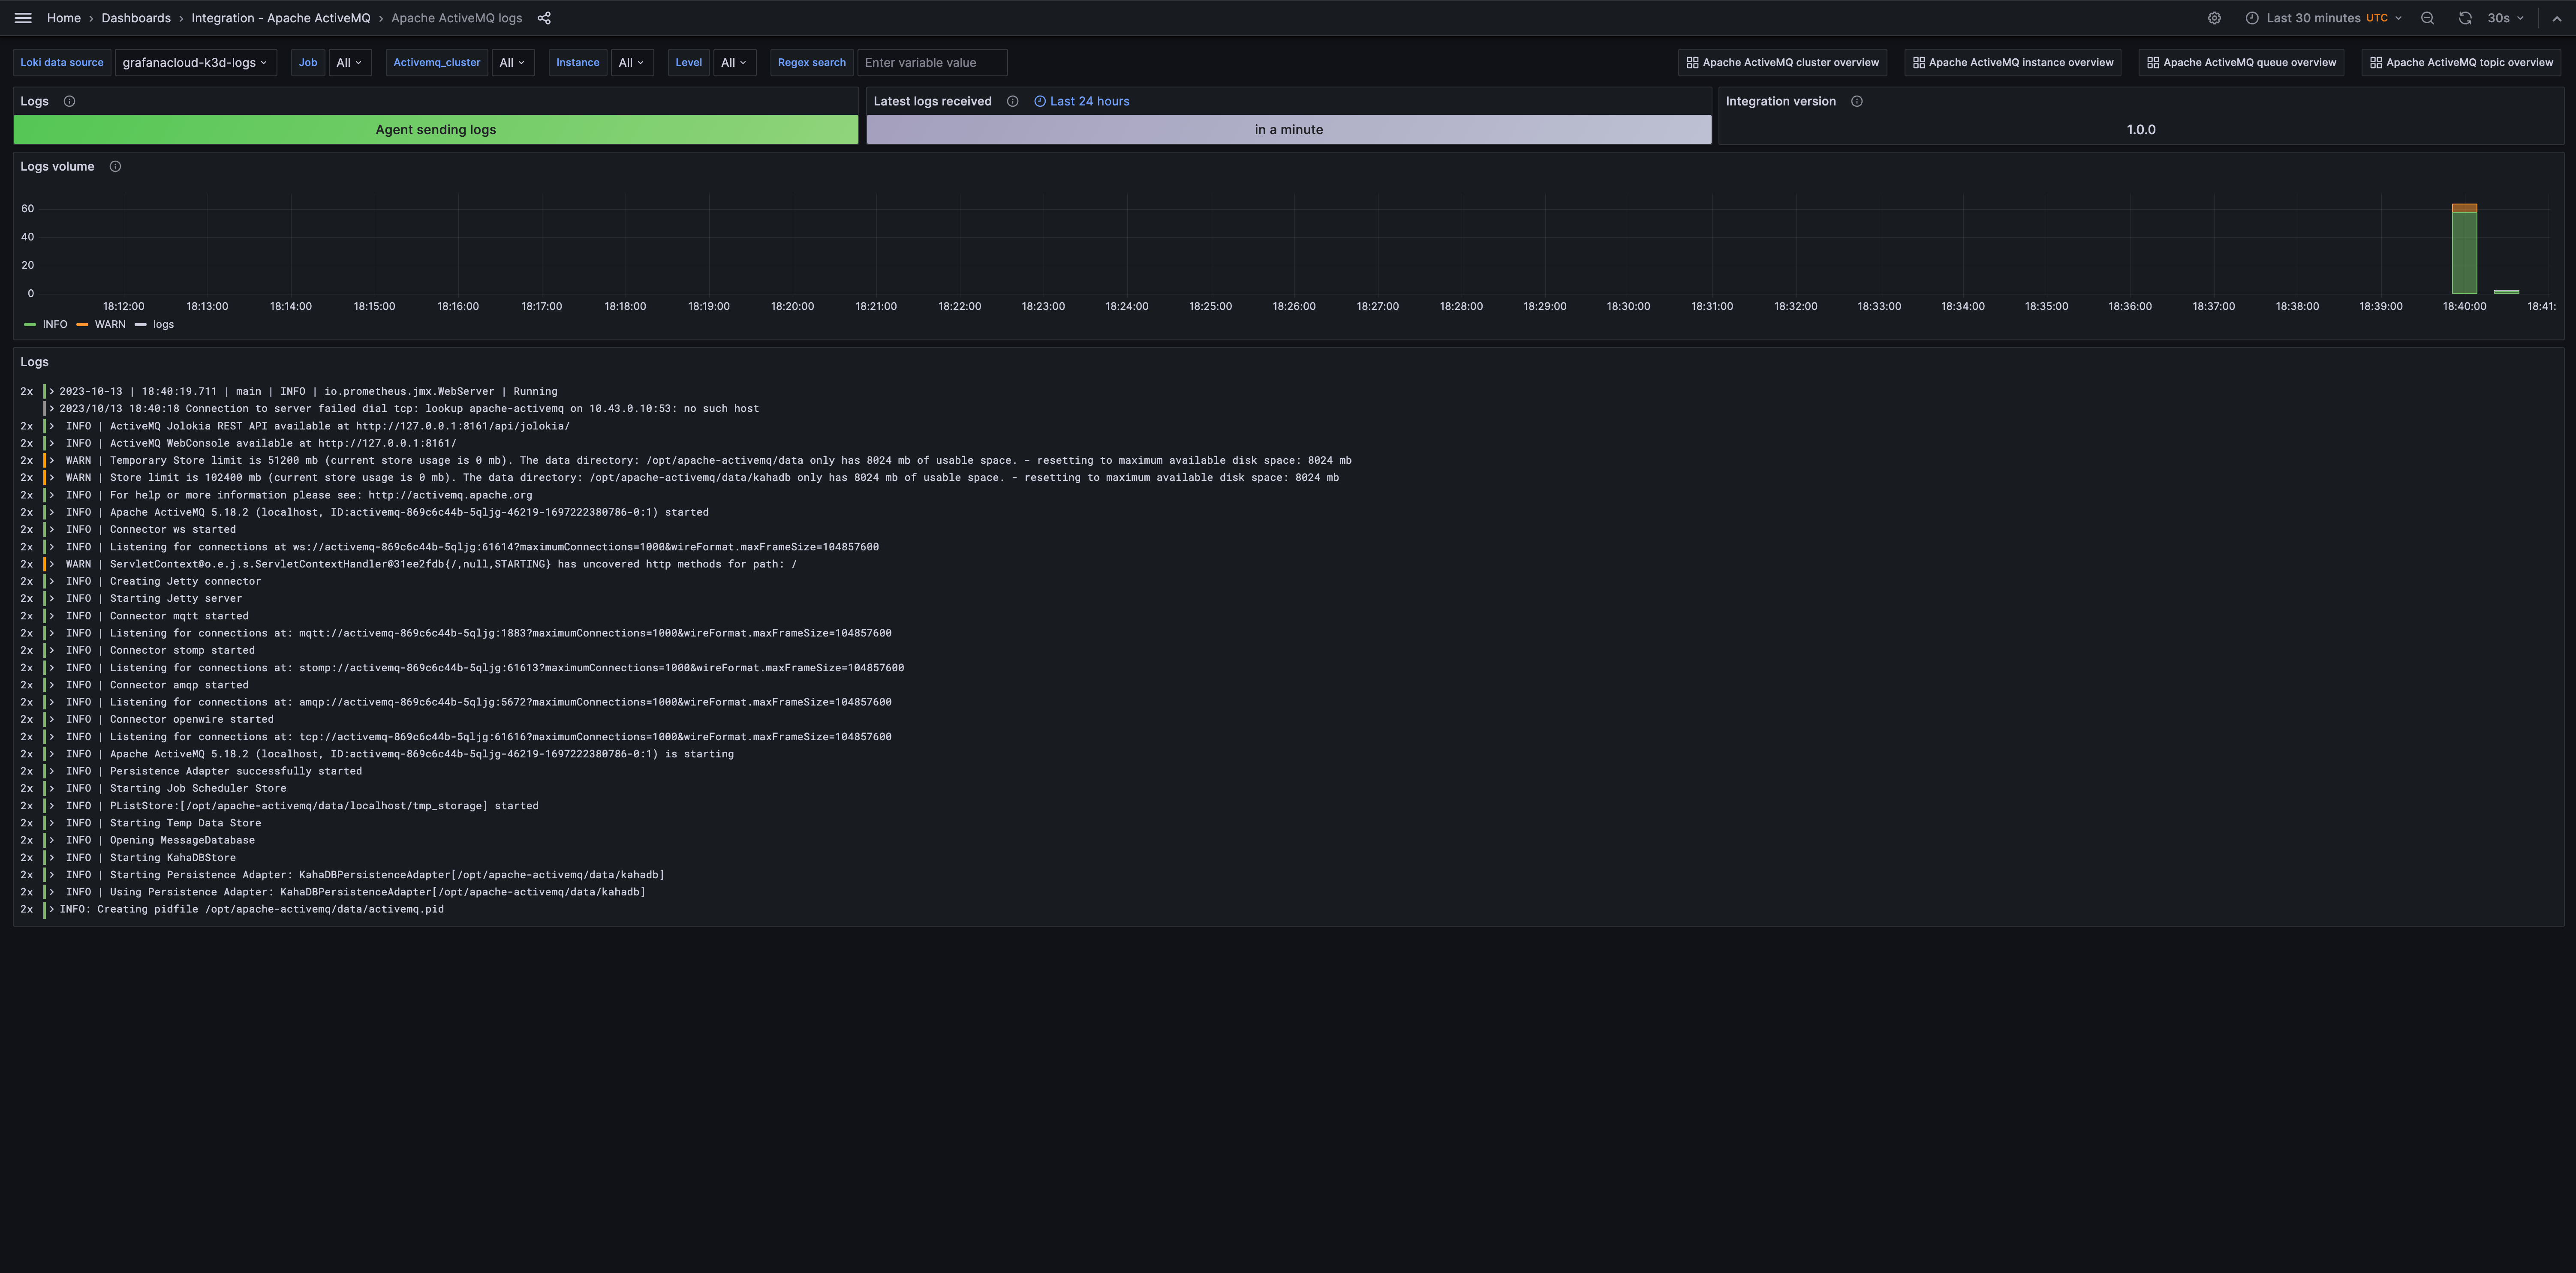Expand the Level filter dropdown
Image resolution: width=2576 pixels, height=1273 pixels.
[x=734, y=63]
